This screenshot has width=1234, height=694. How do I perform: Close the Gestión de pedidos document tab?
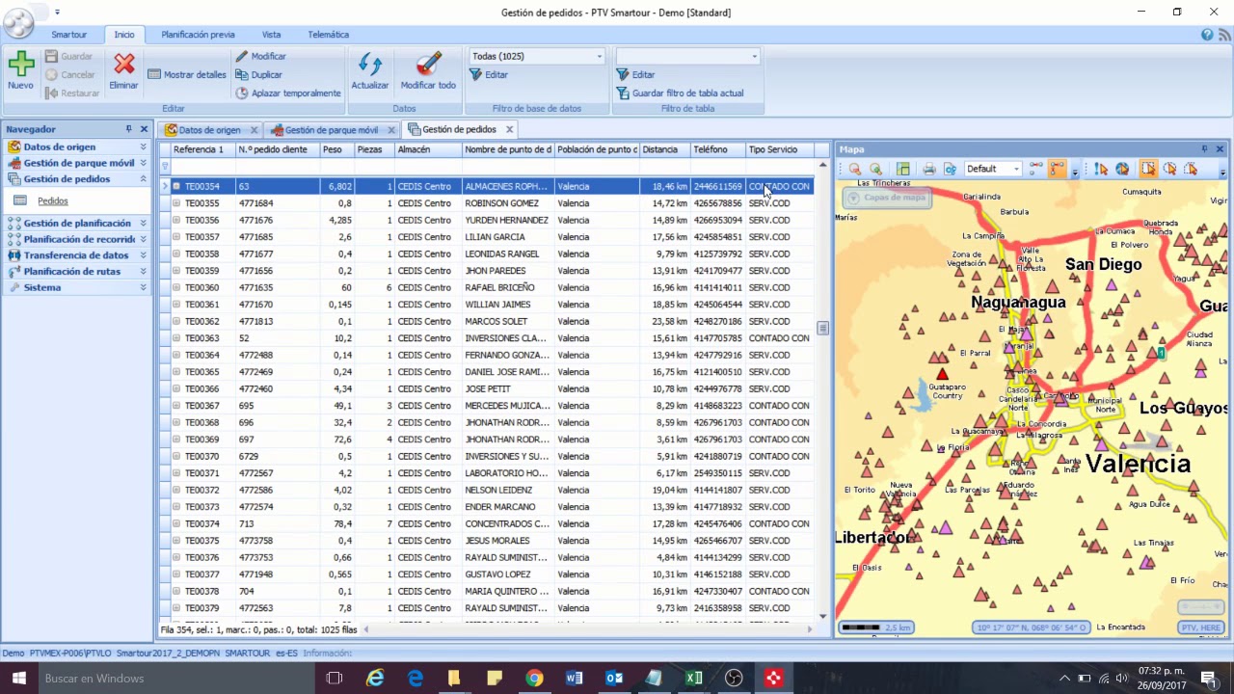(510, 129)
